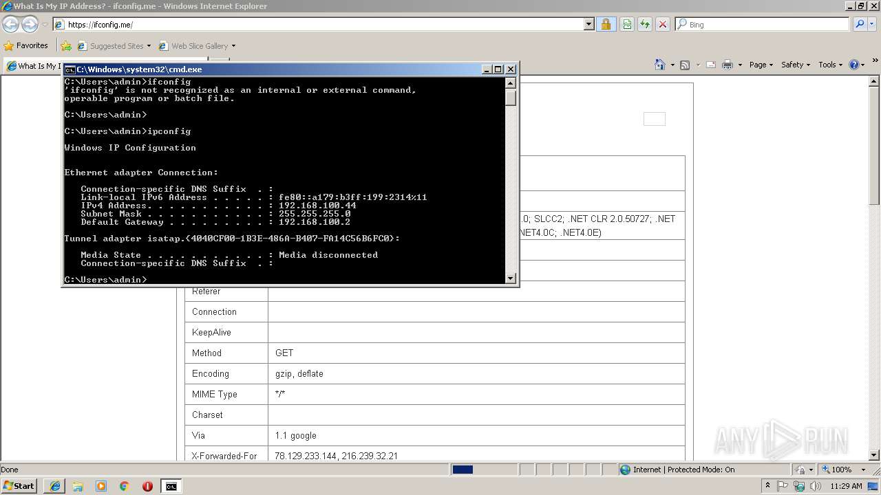Launch Google Chrome from taskbar
The height and width of the screenshot is (495, 881).
(125, 486)
